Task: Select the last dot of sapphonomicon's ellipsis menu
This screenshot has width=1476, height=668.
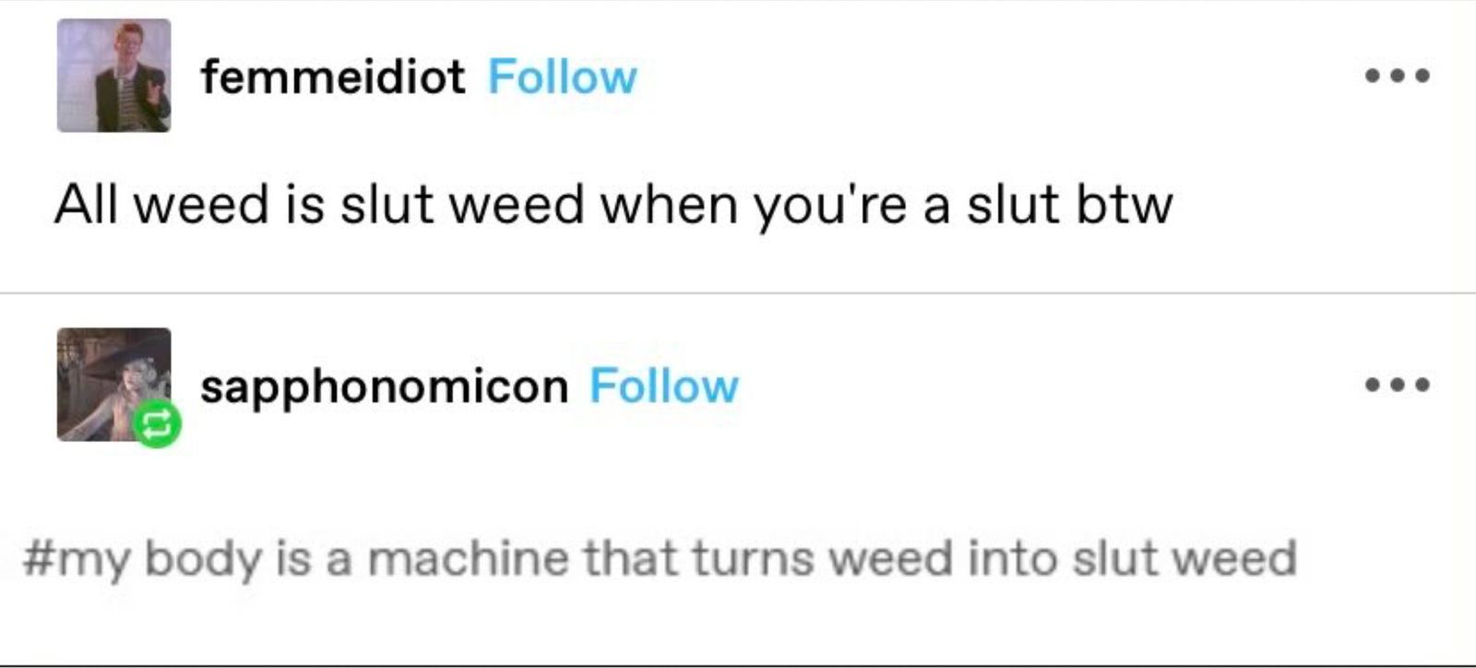Action: coord(1422,384)
